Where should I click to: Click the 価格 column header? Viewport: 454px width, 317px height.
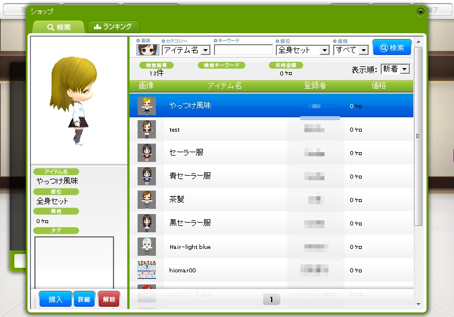(x=378, y=85)
